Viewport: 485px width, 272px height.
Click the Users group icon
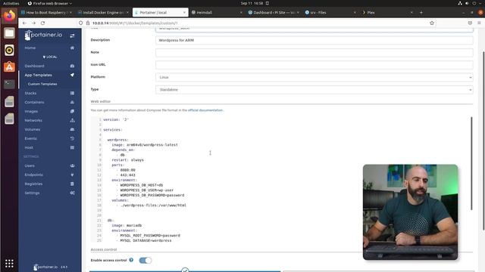click(72, 165)
